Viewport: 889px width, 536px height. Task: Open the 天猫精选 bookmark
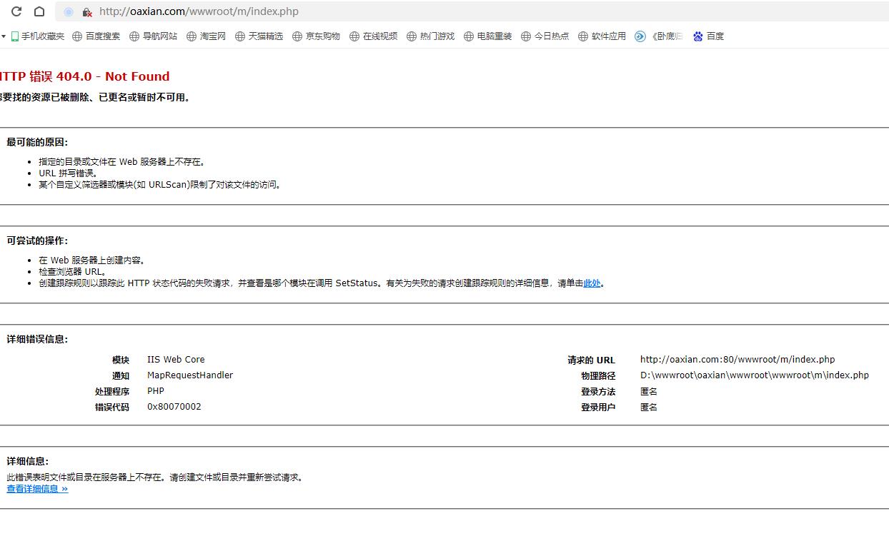[x=259, y=36]
